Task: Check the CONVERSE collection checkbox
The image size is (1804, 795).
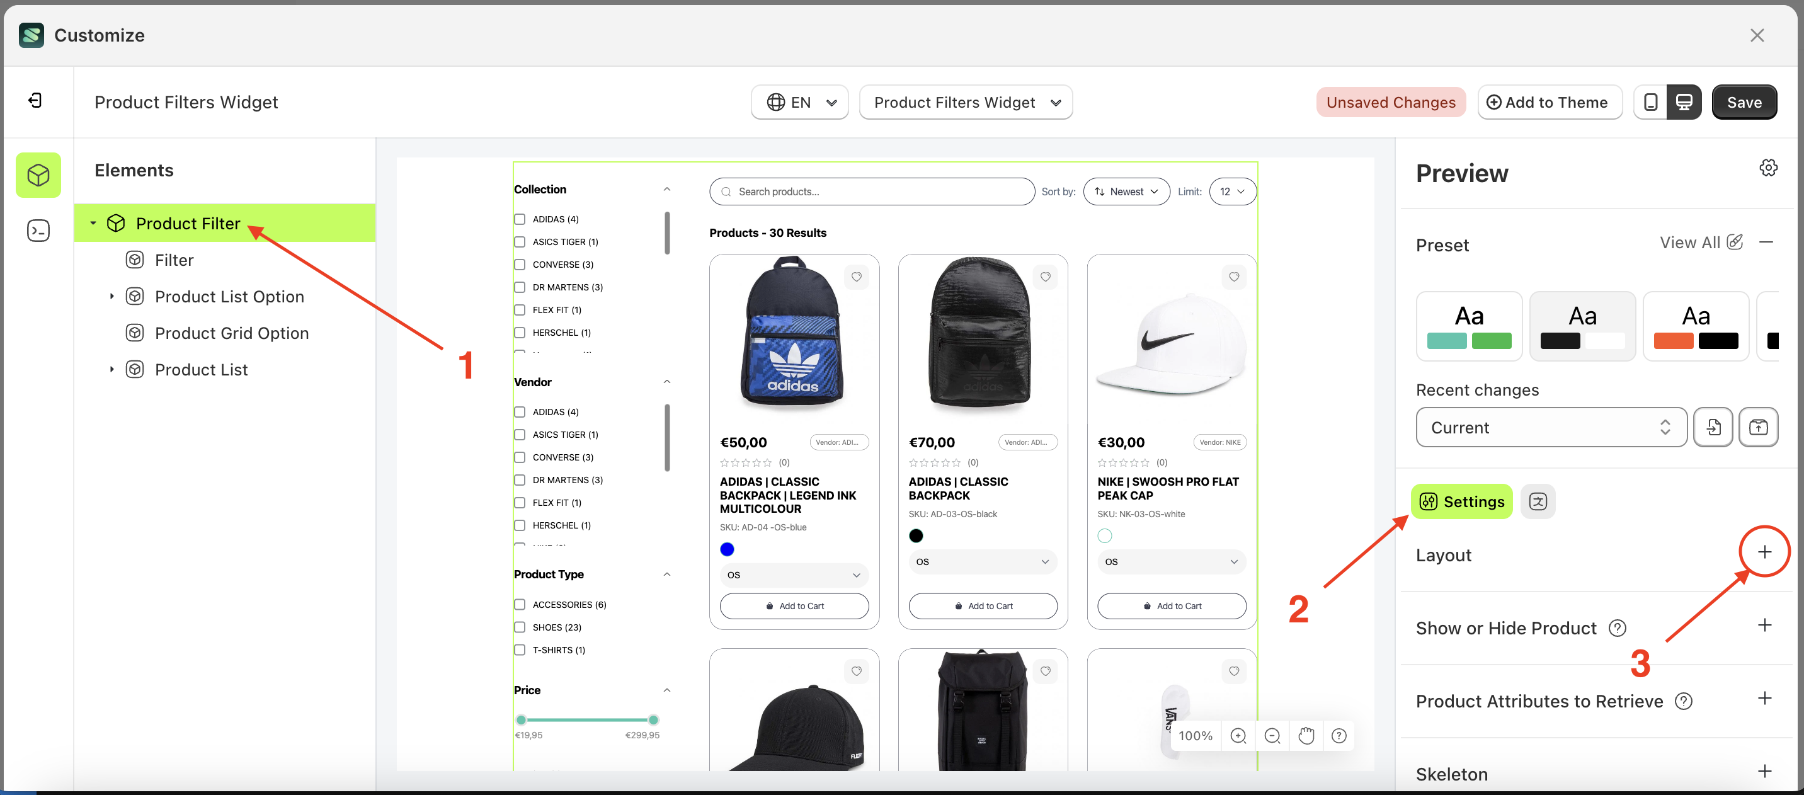Action: pyautogui.click(x=520, y=265)
